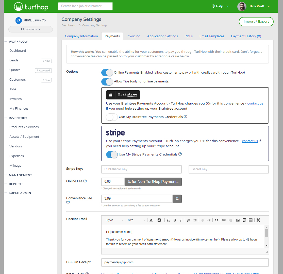The width and height of the screenshot is (283, 274).
Task: Click the Online Fee help icon
Action: [x=85, y=181]
